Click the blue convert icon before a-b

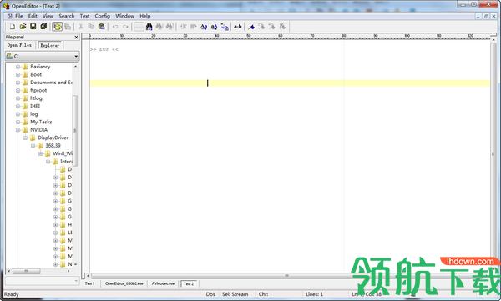pos(225,27)
